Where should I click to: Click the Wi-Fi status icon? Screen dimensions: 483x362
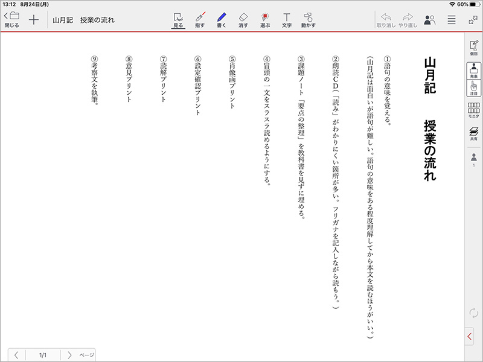[x=452, y=4]
